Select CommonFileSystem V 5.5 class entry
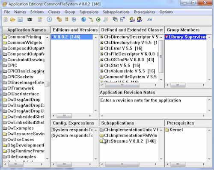Image resolution: width=214 pixels, height=170 pixels. [x=128, y=77]
